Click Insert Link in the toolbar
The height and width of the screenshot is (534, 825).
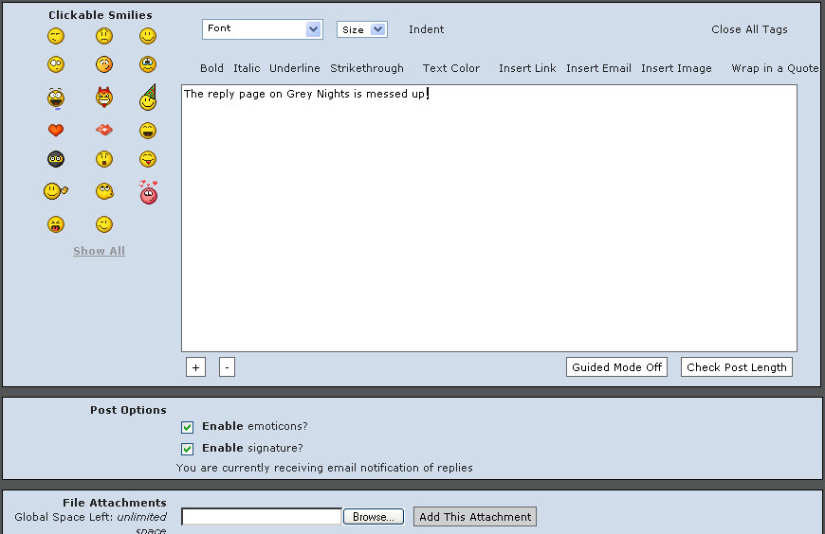pos(527,68)
